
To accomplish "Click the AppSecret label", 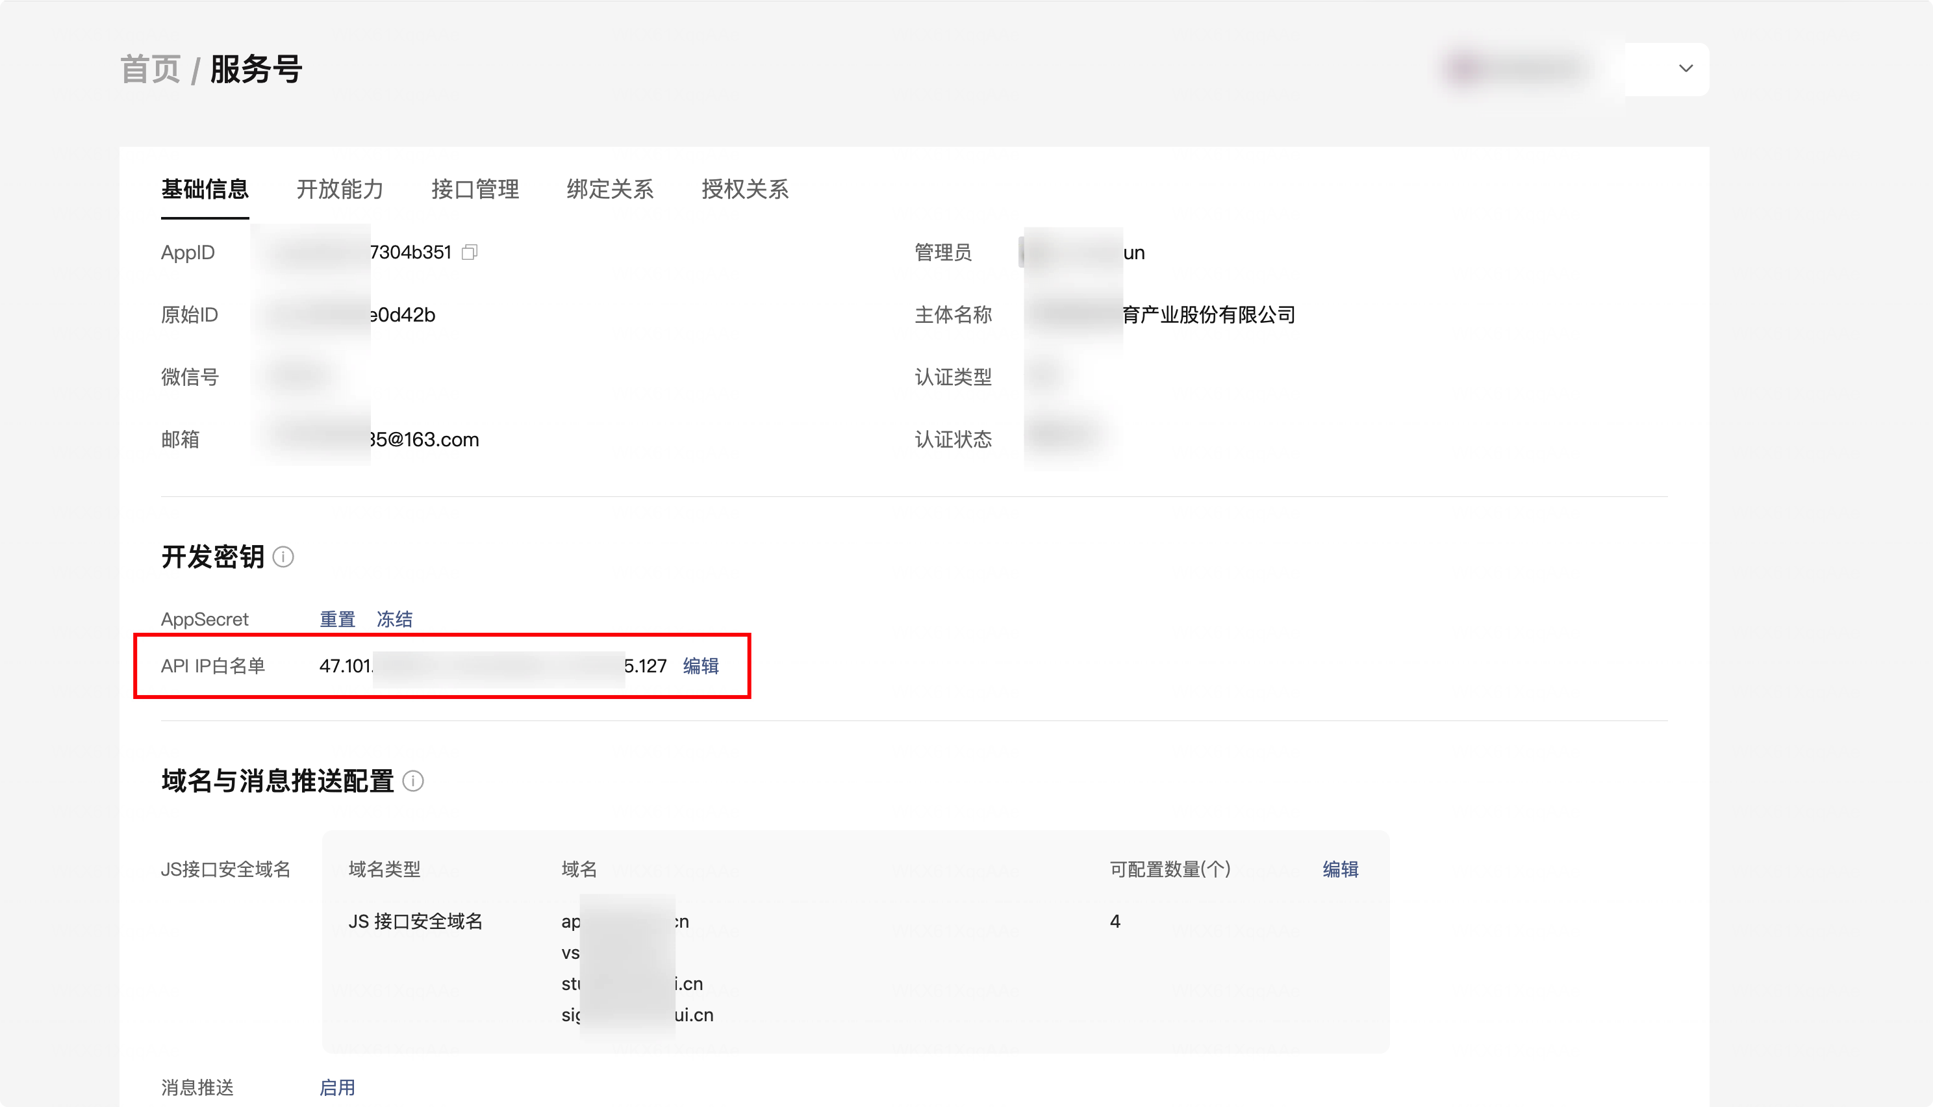I will [x=205, y=620].
